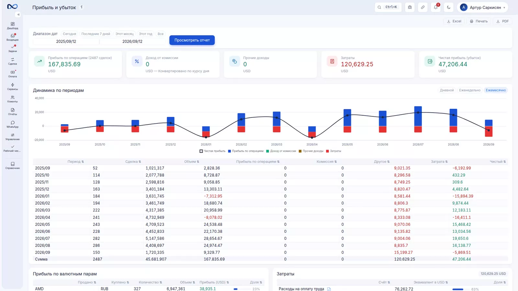
Task: Click the end date field 2026/09/12
Action: click(x=132, y=41)
